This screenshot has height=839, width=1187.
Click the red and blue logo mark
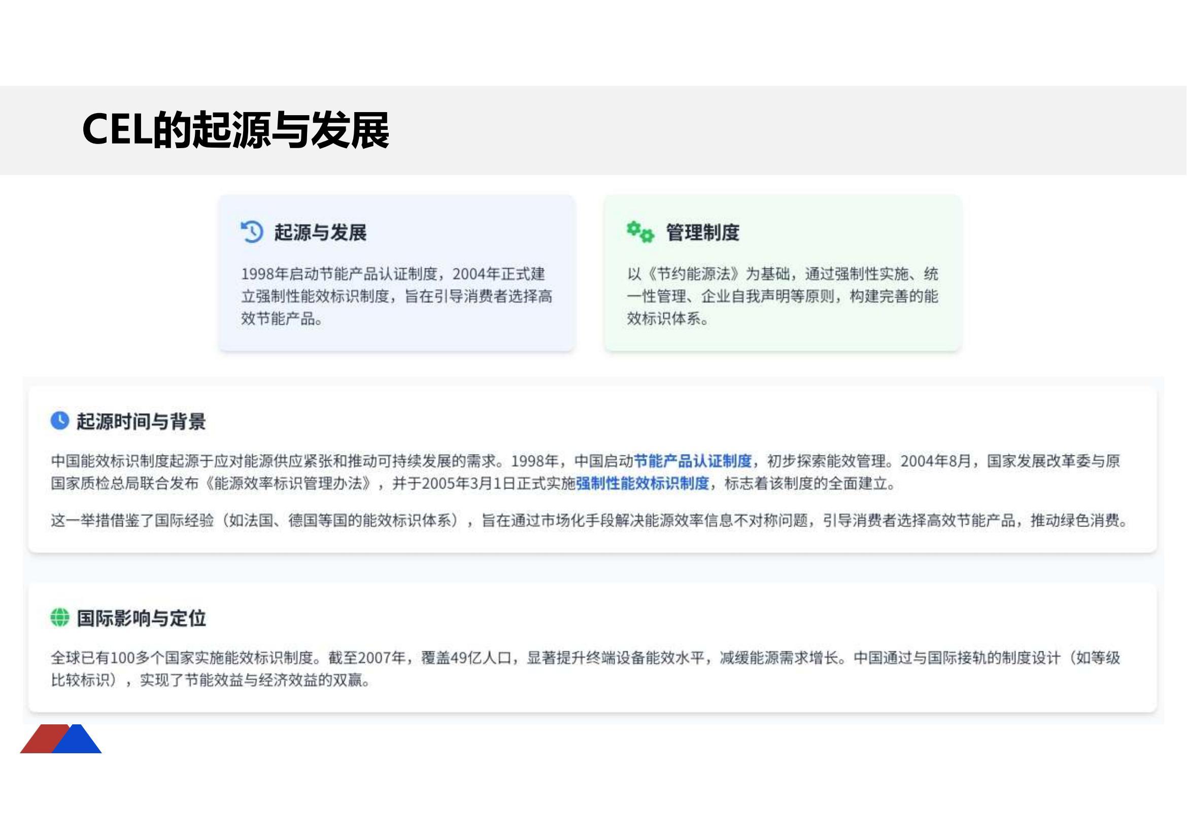pyautogui.click(x=60, y=738)
